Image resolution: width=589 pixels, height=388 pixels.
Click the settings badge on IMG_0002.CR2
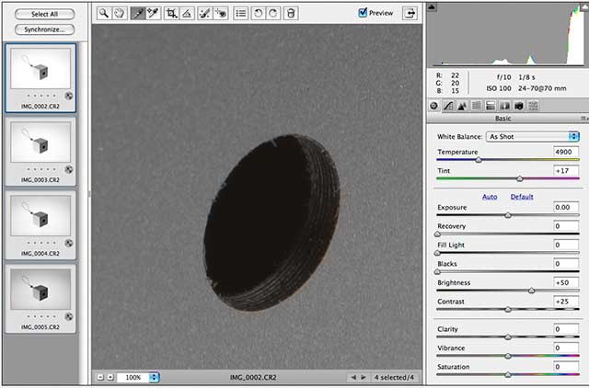pos(69,96)
